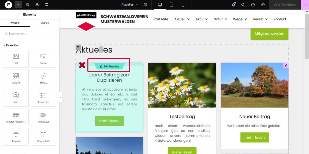Open the notes speech bubble icon
Image resolution: width=309 pixels, height=154 pixels.
pos(47,5)
